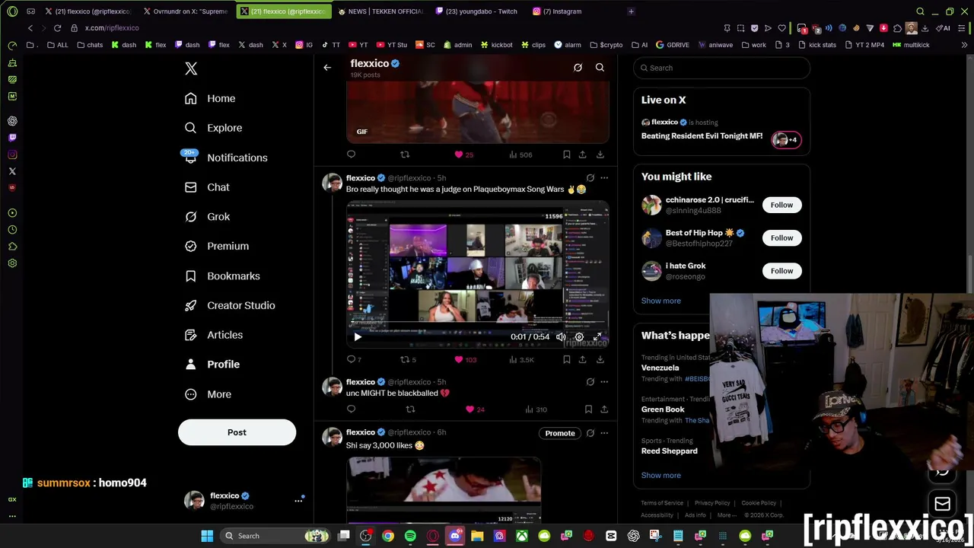The image size is (974, 548).
Task: Go back with the profile back arrow
Action: (x=327, y=68)
